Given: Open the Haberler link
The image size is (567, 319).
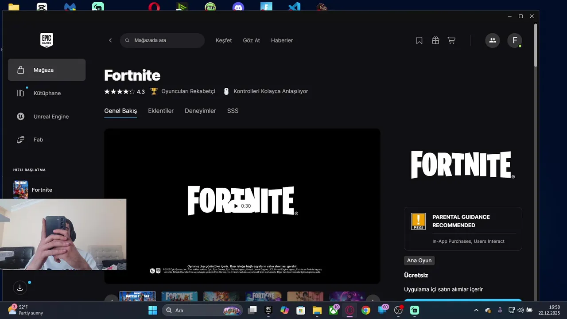Looking at the screenshot, I should (x=282, y=40).
